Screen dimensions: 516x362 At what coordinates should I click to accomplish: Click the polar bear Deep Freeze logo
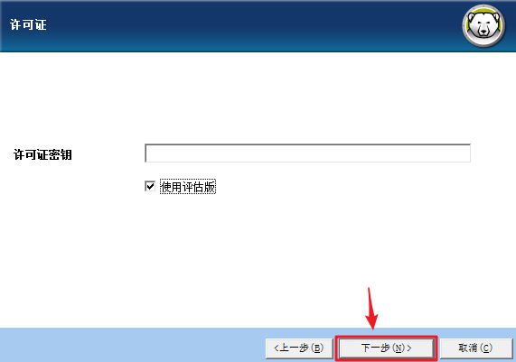click(483, 25)
